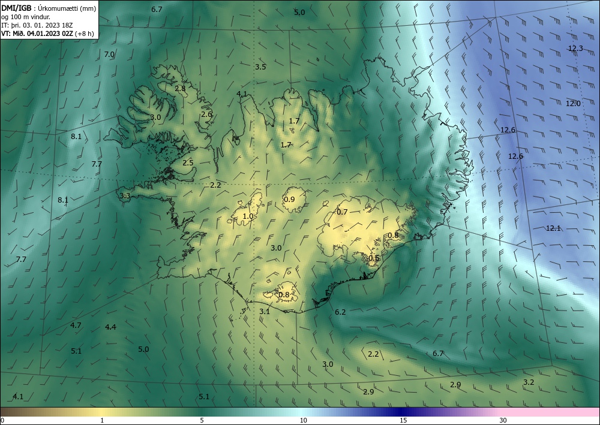Select the 6.2 value off the south coast

[340, 312]
